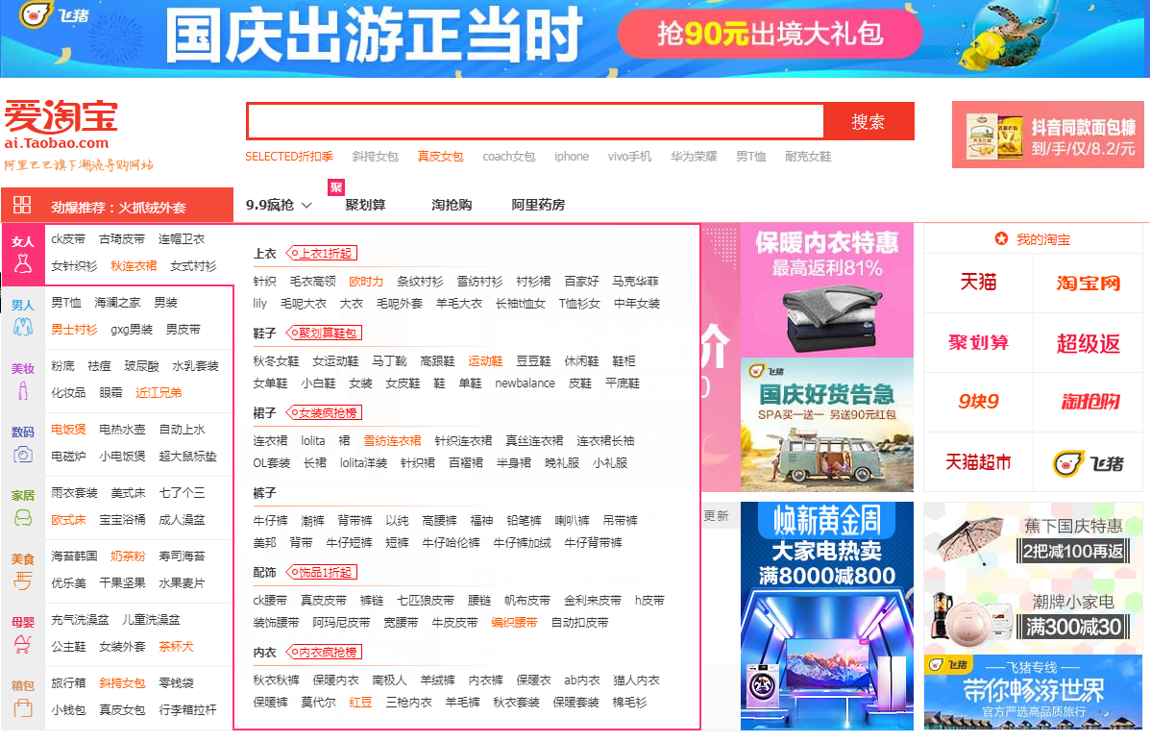The height and width of the screenshot is (742, 1150).
Task: Open the 数码 camera category icon
Action: [x=23, y=455]
